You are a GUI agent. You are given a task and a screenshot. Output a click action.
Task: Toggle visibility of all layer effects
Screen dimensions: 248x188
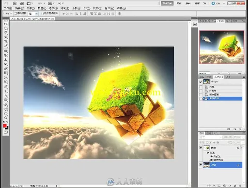tap(208, 153)
